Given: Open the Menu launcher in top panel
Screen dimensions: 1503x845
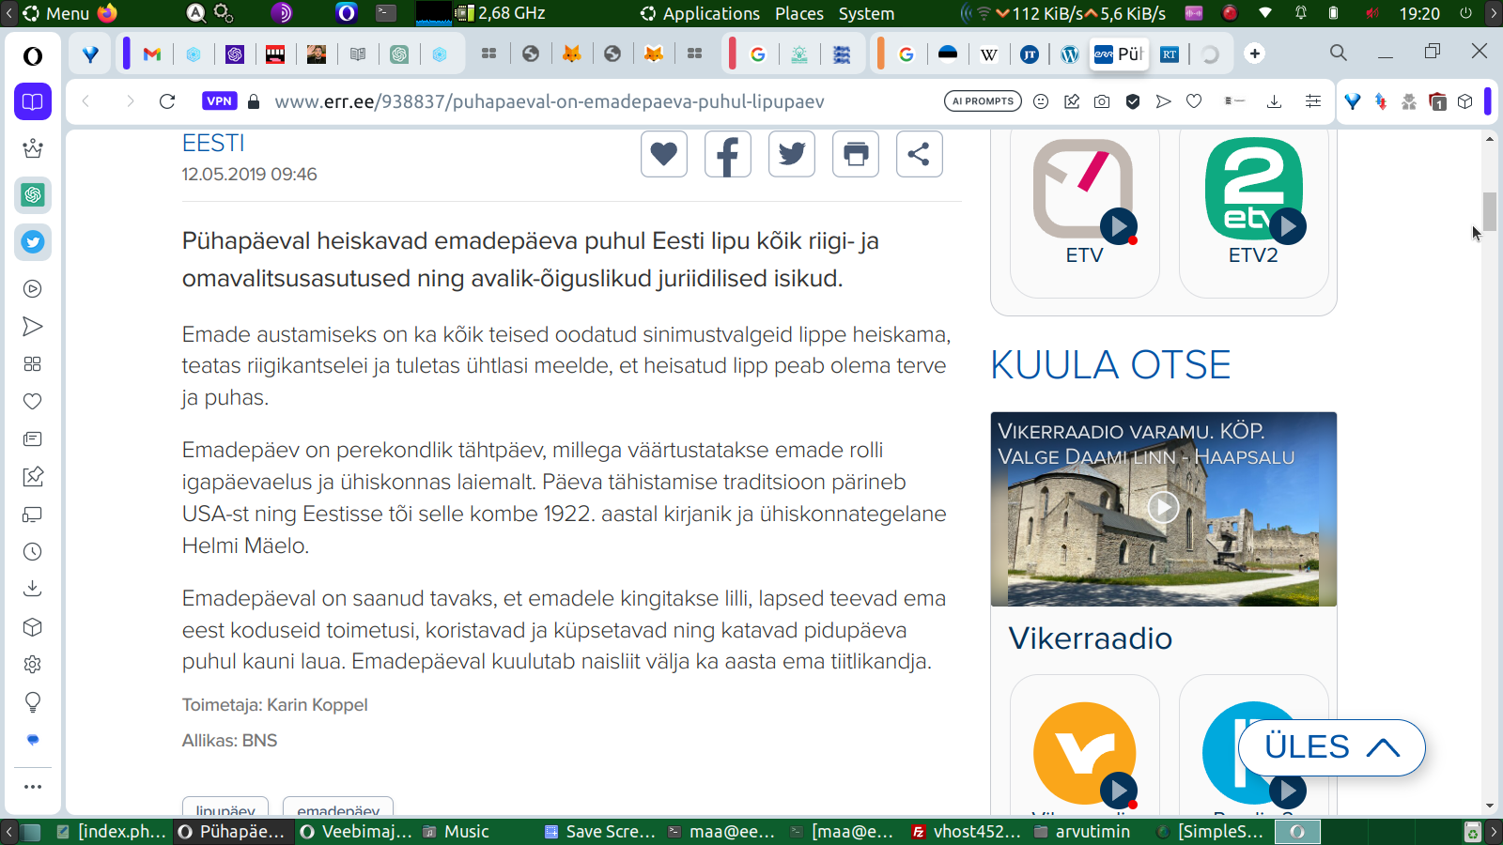Looking at the screenshot, I should click(56, 13).
